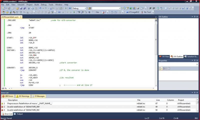Toggle the 16 Warnings filter
Viewport: 200px width, 120px height.
(23, 96)
